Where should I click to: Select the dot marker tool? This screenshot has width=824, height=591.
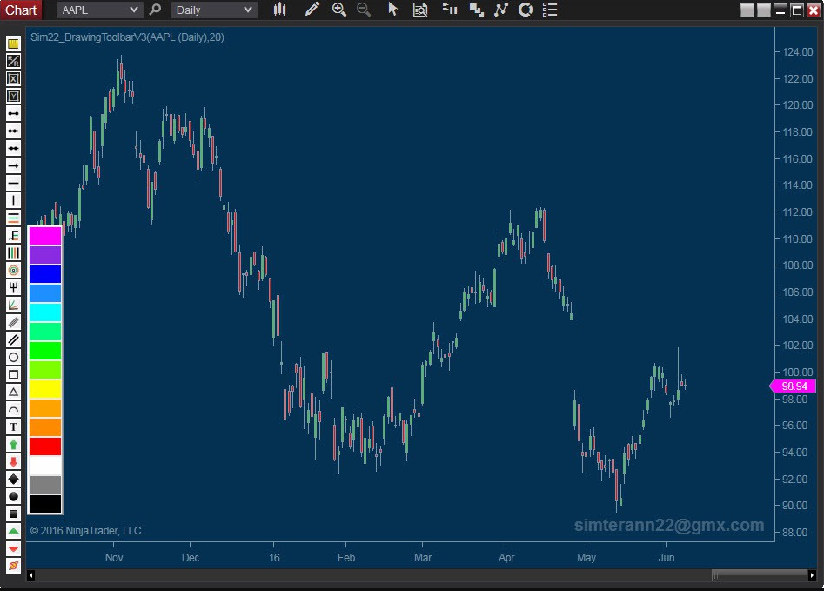coord(13,496)
